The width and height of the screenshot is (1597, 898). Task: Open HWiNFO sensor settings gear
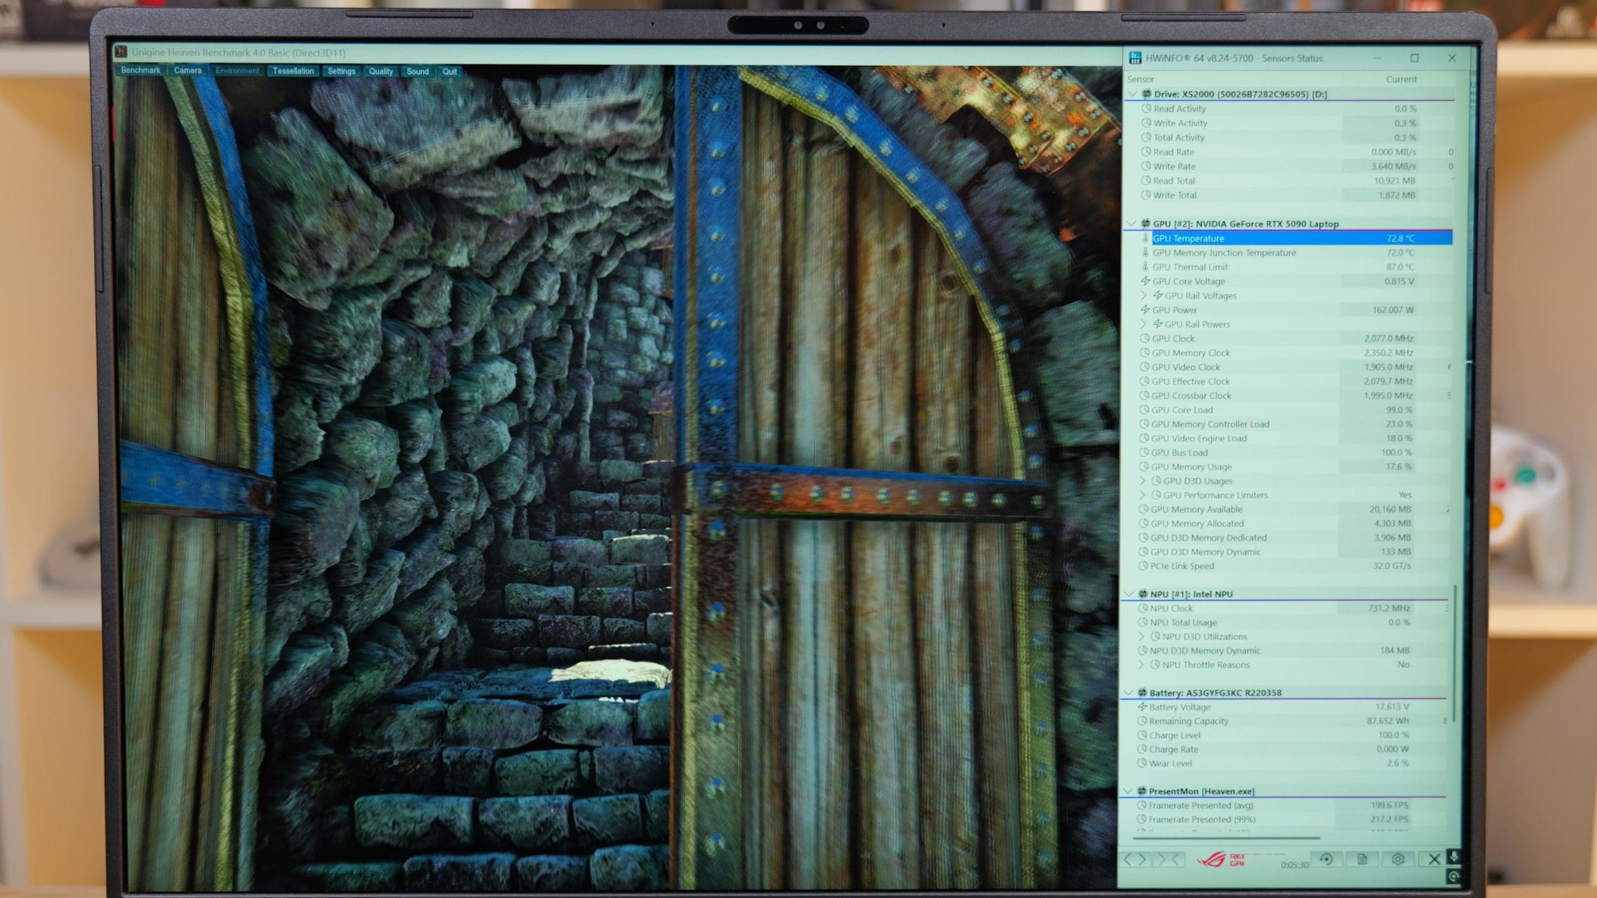[1398, 859]
